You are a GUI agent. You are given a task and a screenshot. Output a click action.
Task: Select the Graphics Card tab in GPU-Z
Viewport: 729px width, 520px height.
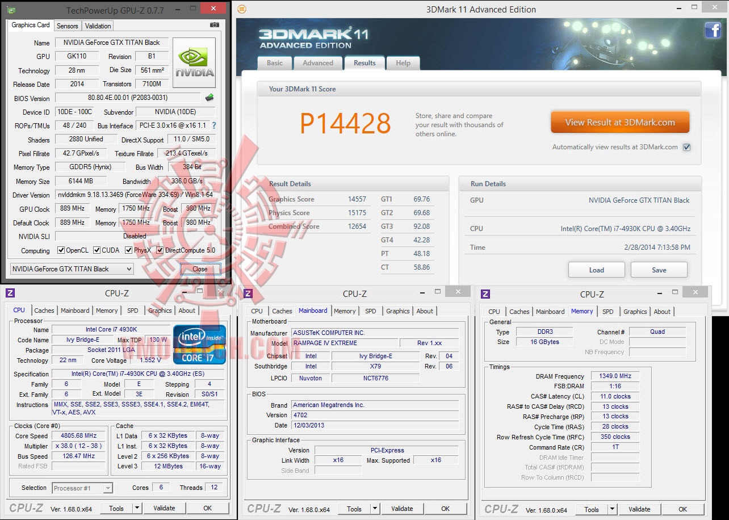pos(31,25)
